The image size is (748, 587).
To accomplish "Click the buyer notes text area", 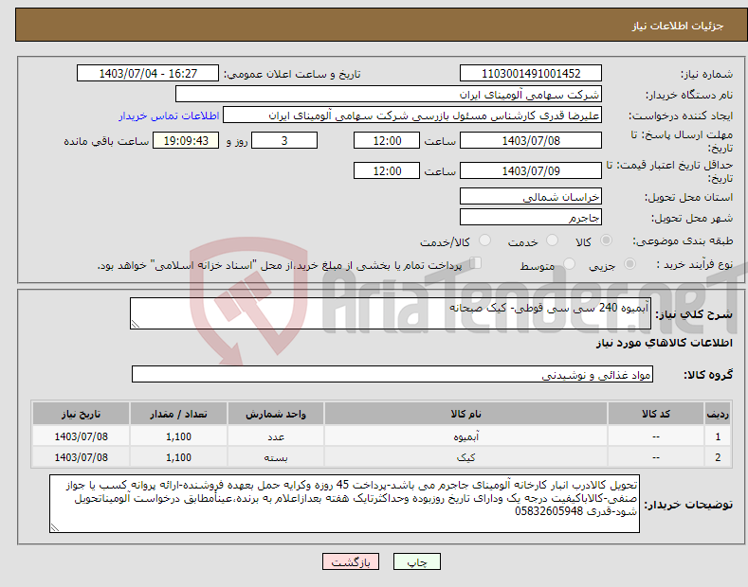I will tap(344, 504).
